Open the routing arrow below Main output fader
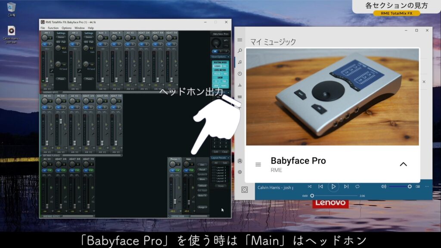Viewport: 441px width, 248px height. click(x=194, y=211)
